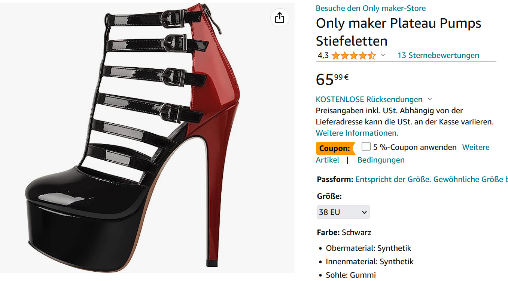Click the 4,3 rating number

coord(323,56)
